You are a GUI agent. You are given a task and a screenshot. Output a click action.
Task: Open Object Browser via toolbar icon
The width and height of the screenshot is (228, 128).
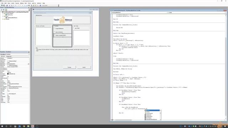(36, 5)
